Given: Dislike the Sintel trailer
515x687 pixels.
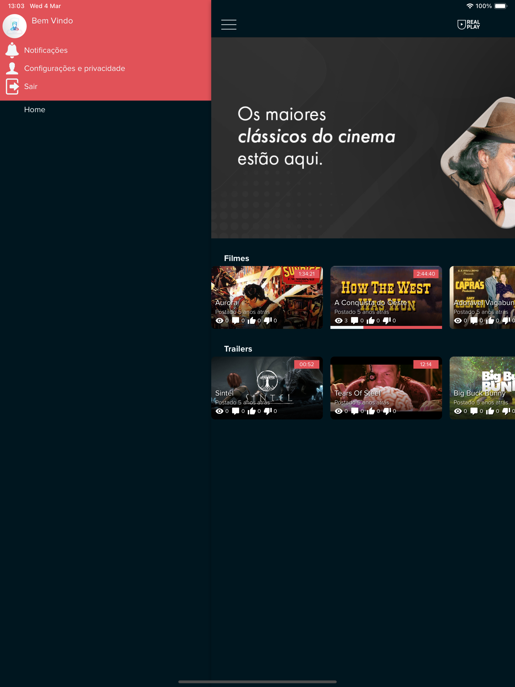Looking at the screenshot, I should click(x=268, y=411).
